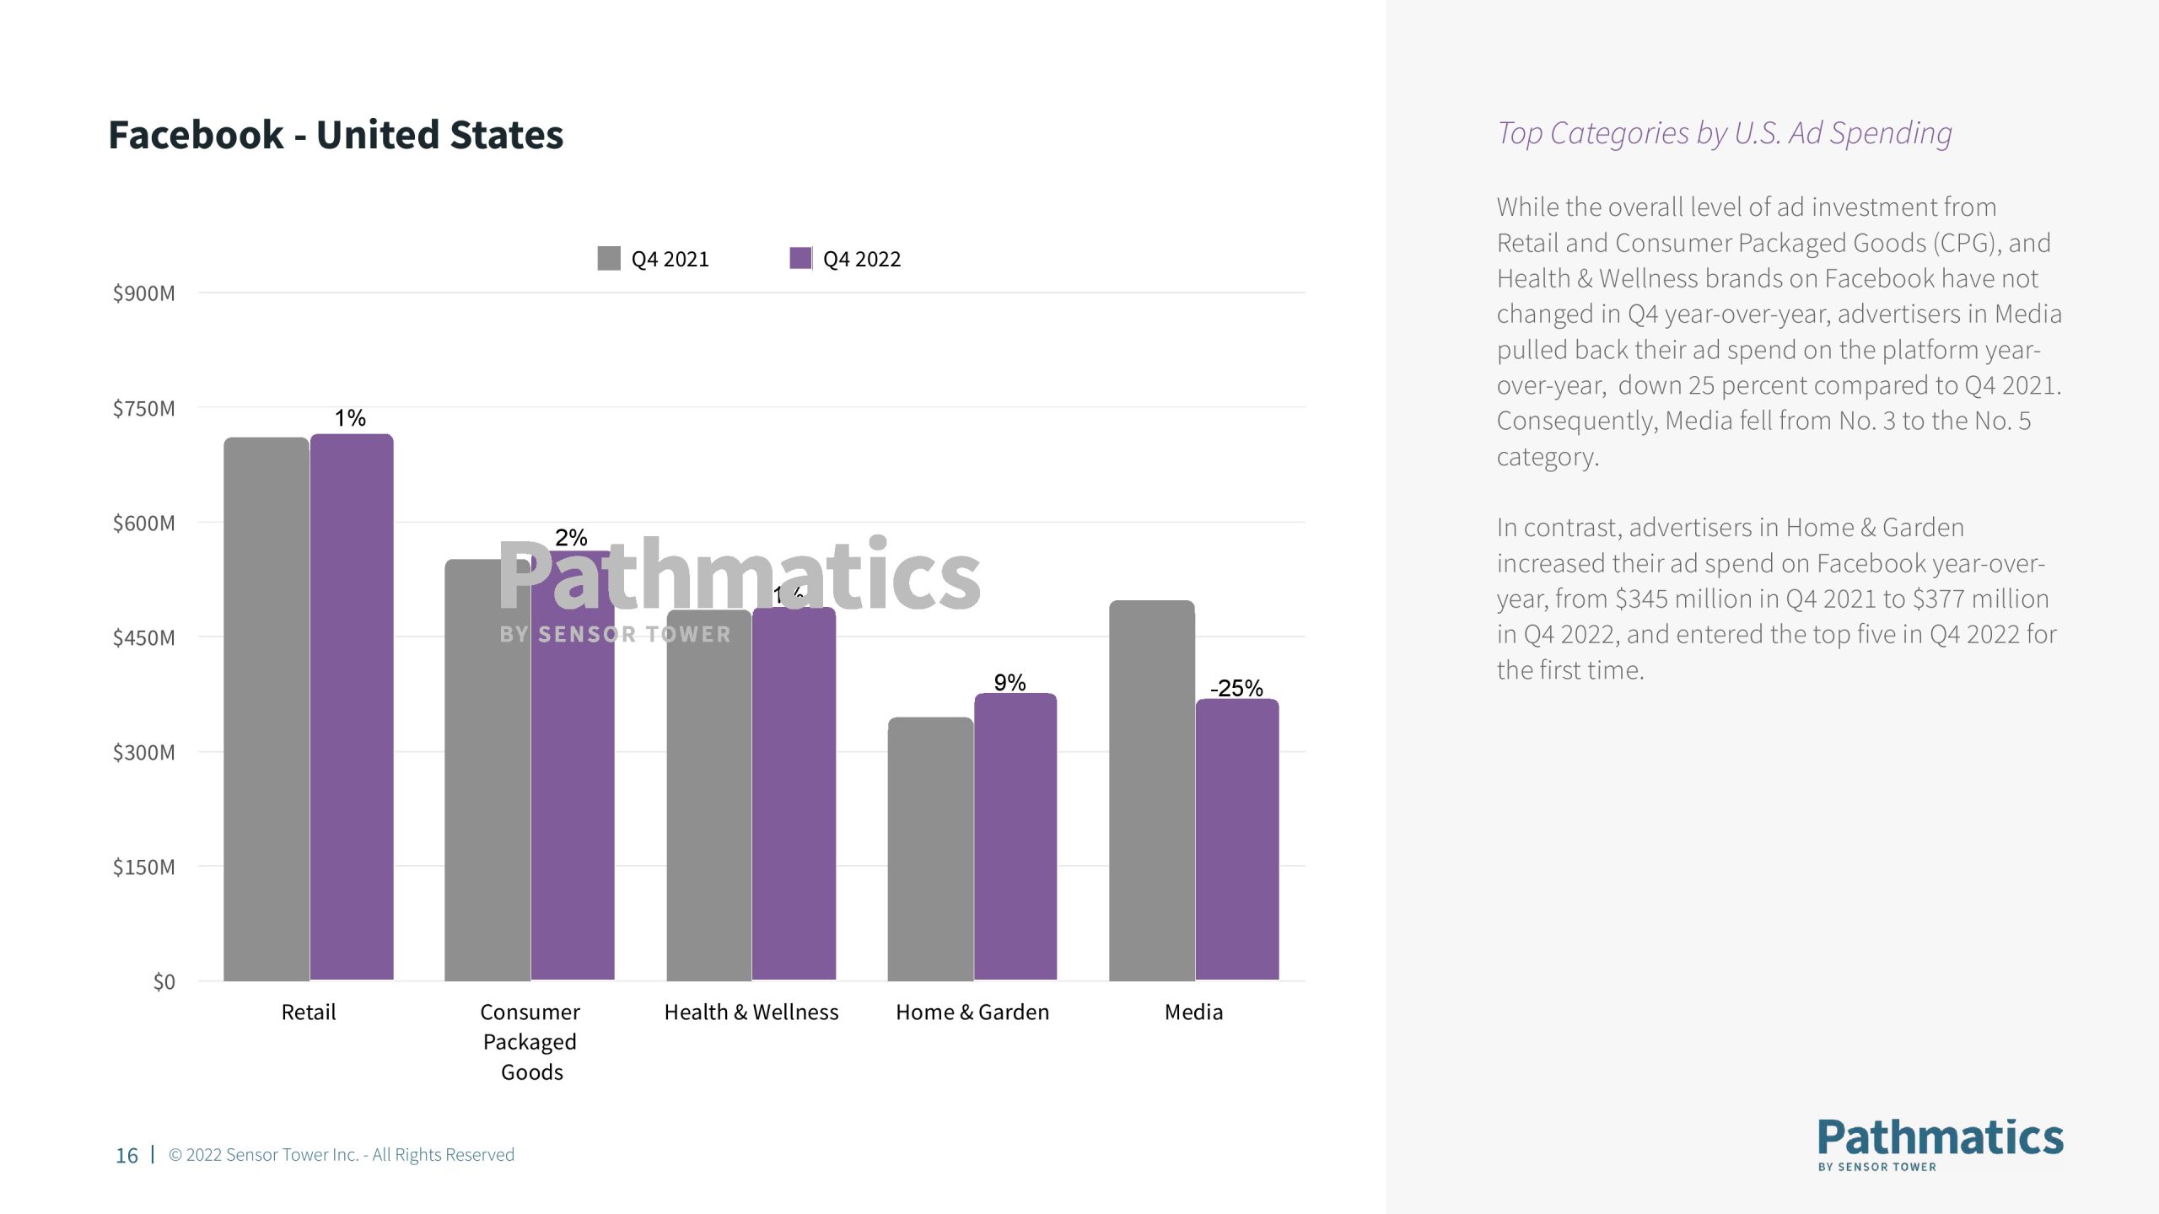Click the purple Q4 2022 legend swatch
The image size is (2159, 1214).
pos(800,258)
